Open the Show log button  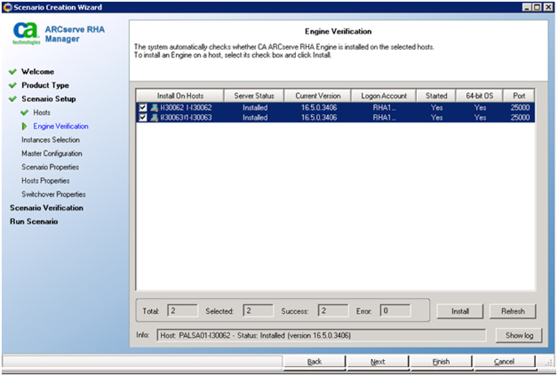[519, 336]
